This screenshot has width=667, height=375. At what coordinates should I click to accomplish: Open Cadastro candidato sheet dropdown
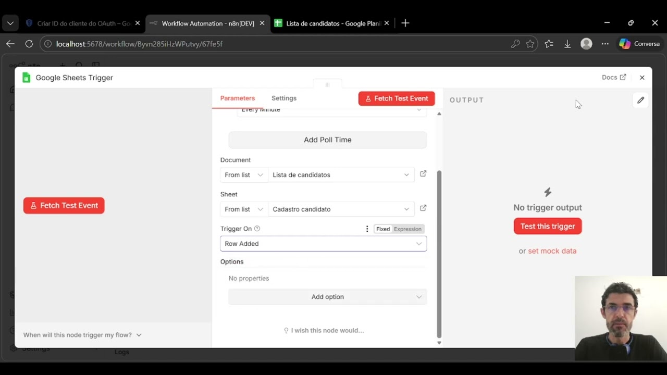click(341, 209)
